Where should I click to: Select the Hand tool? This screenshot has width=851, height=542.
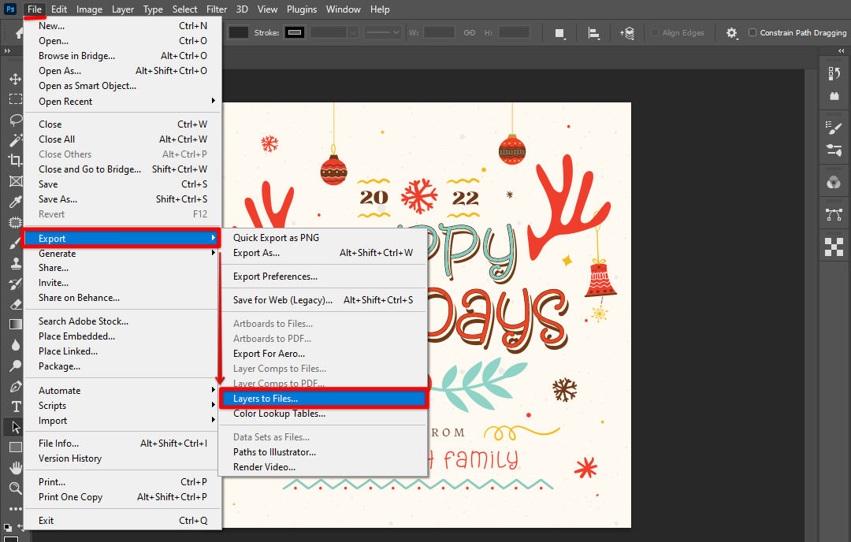(15, 468)
